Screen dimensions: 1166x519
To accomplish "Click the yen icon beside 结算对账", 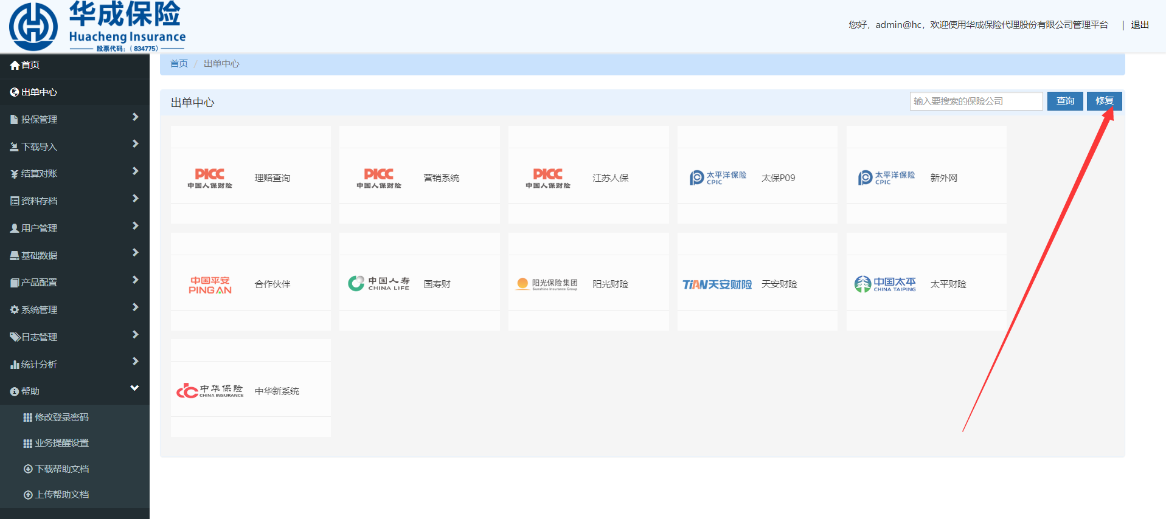I will [x=14, y=174].
